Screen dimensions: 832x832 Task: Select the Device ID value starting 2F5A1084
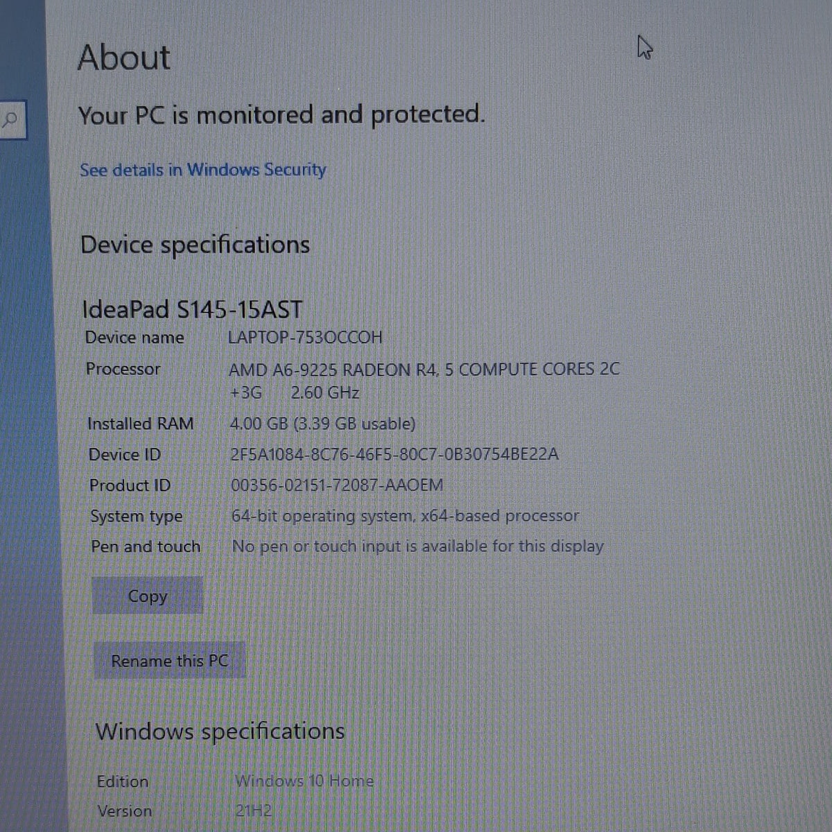(394, 454)
